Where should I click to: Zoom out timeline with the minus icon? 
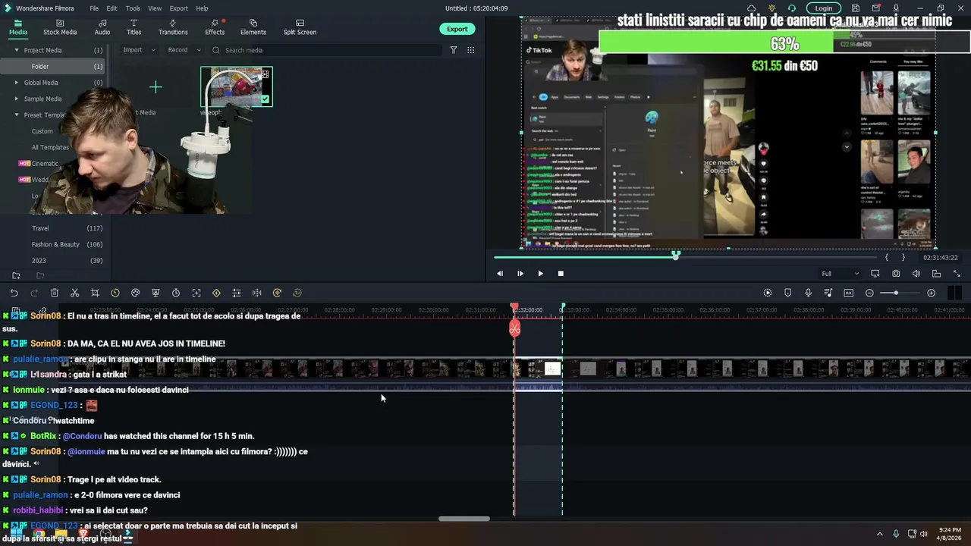click(x=869, y=293)
